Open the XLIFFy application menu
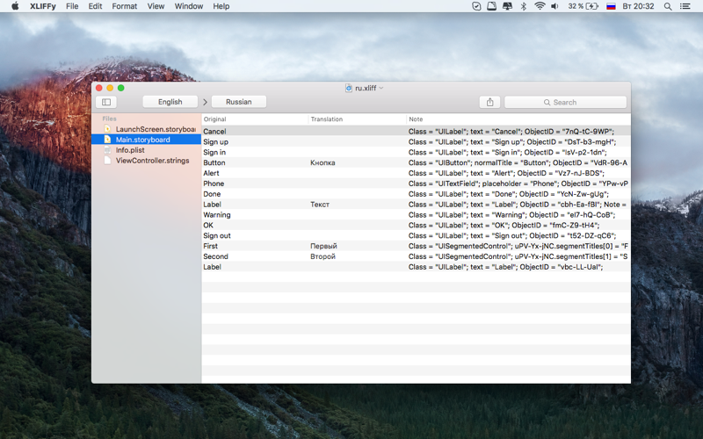Image resolution: width=703 pixels, height=439 pixels. pos(43,6)
